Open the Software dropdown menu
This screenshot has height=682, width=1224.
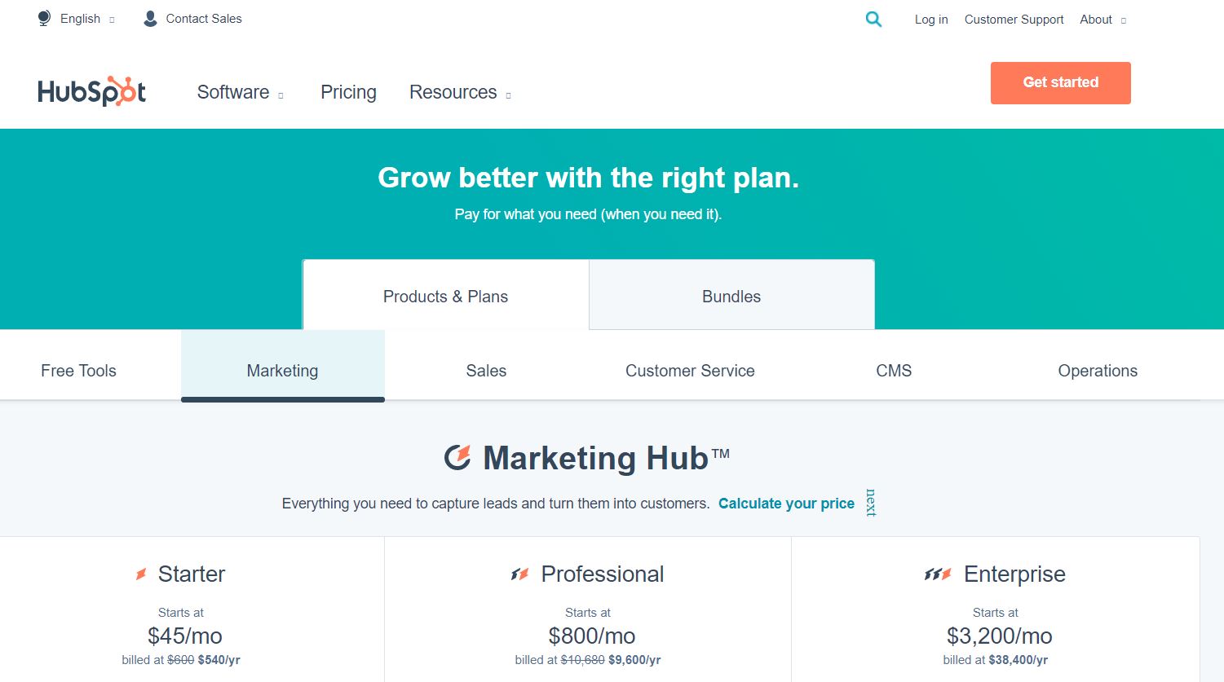pyautogui.click(x=241, y=92)
